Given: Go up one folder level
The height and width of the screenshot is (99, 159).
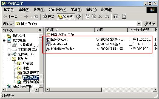Looking at the screenshot, I should (36, 17).
